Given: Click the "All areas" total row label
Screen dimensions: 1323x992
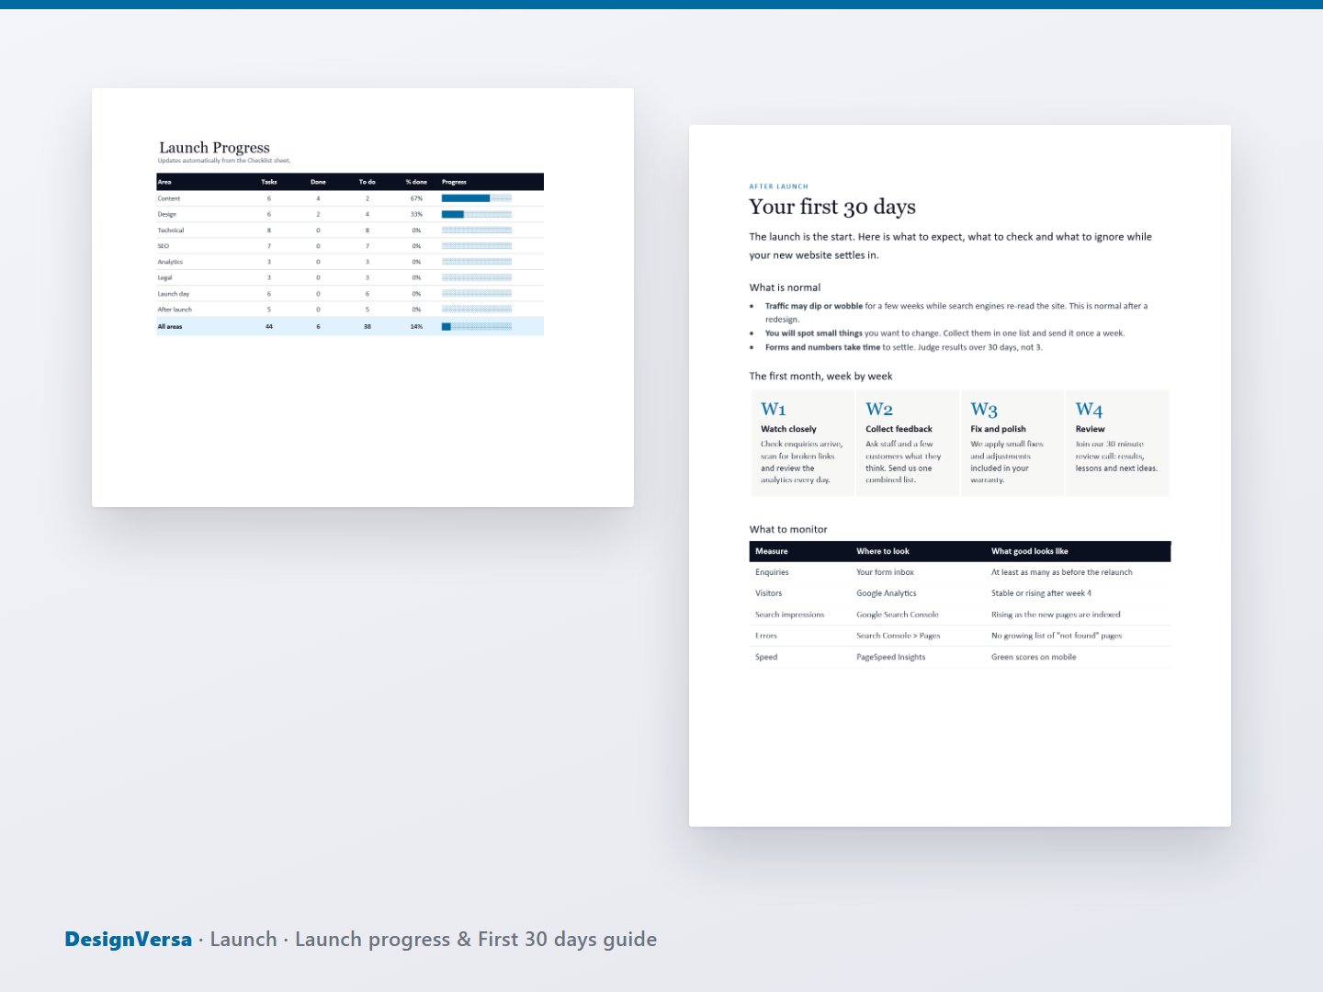Looking at the screenshot, I should tap(170, 326).
